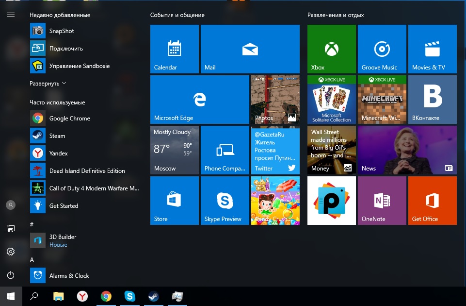Launch Call of Duty 4 Modern Warfare
Image resolution: width=466 pixels, height=306 pixels.
(x=86, y=188)
